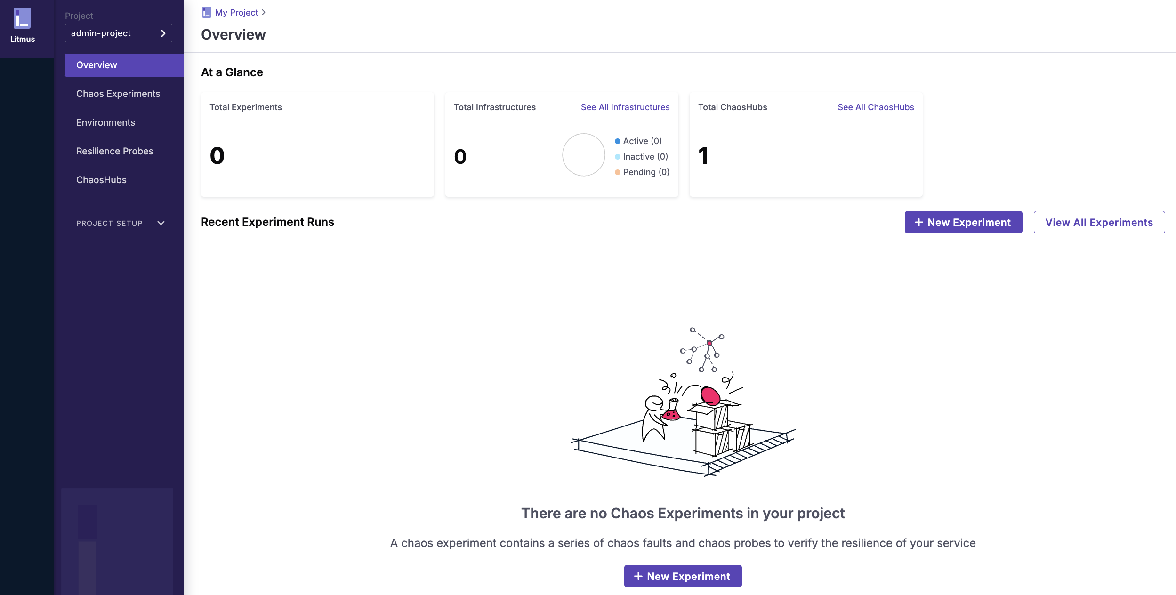
Task: Click the infrastructure status donut chart
Action: 583,155
